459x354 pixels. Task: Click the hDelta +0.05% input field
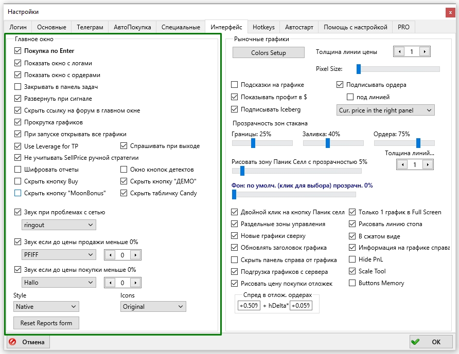tap(301, 306)
